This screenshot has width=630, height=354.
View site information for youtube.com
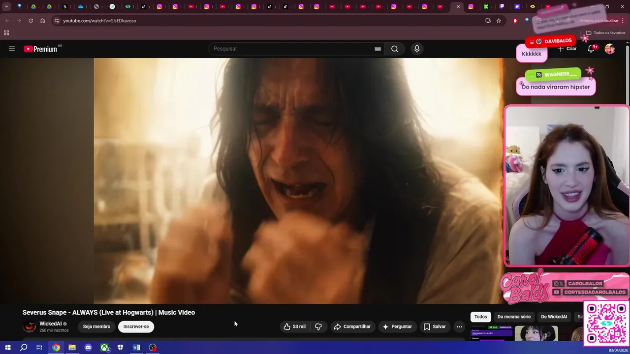57,21
